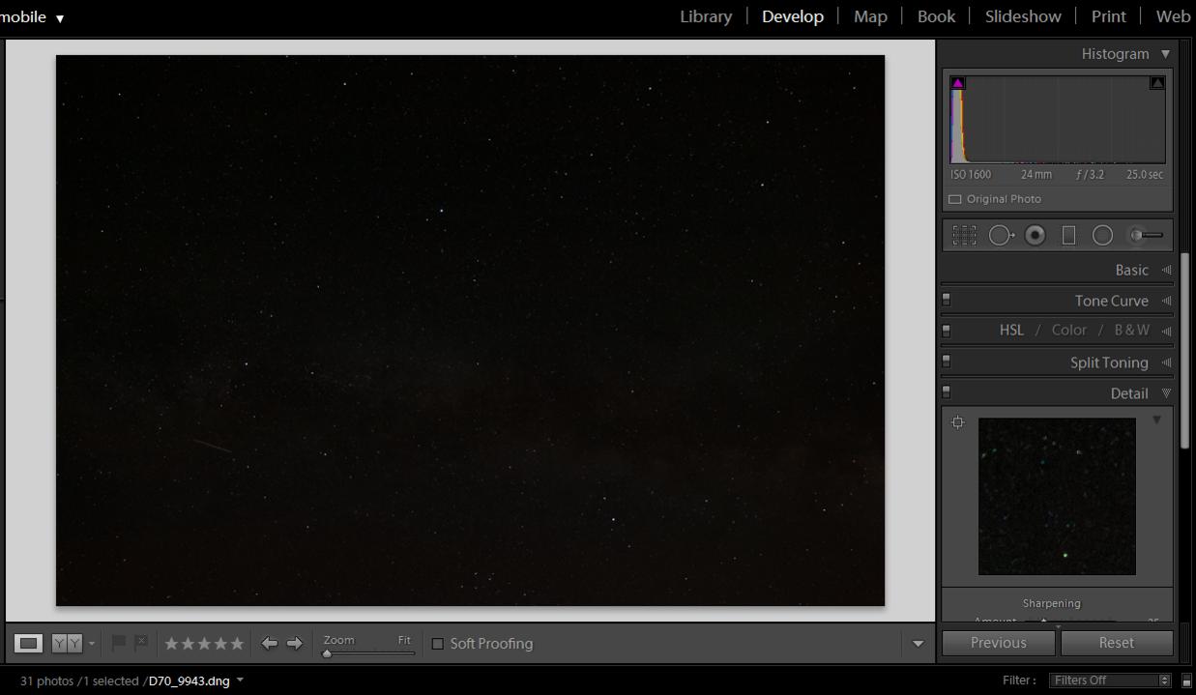Click the ISO 1600 readout
Screen dimensions: 1196x695
click(971, 175)
